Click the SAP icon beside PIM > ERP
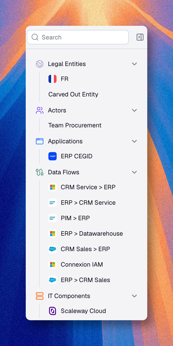Screen dimensions: 173x346 click(x=53, y=218)
